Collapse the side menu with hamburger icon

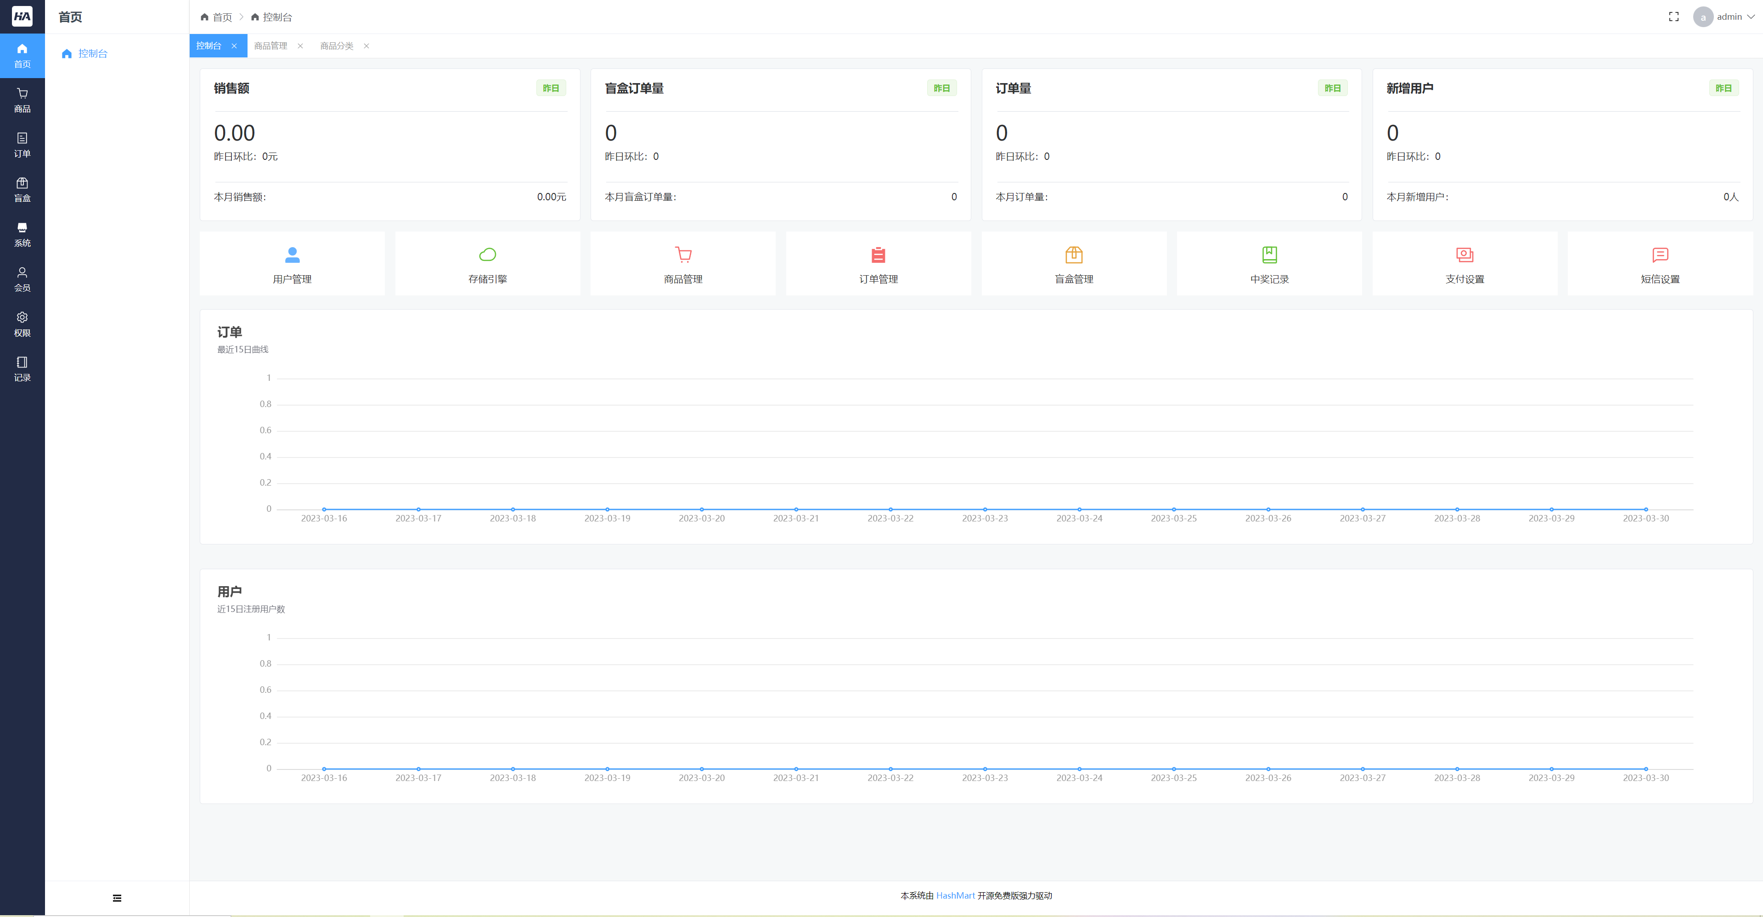coord(117,898)
